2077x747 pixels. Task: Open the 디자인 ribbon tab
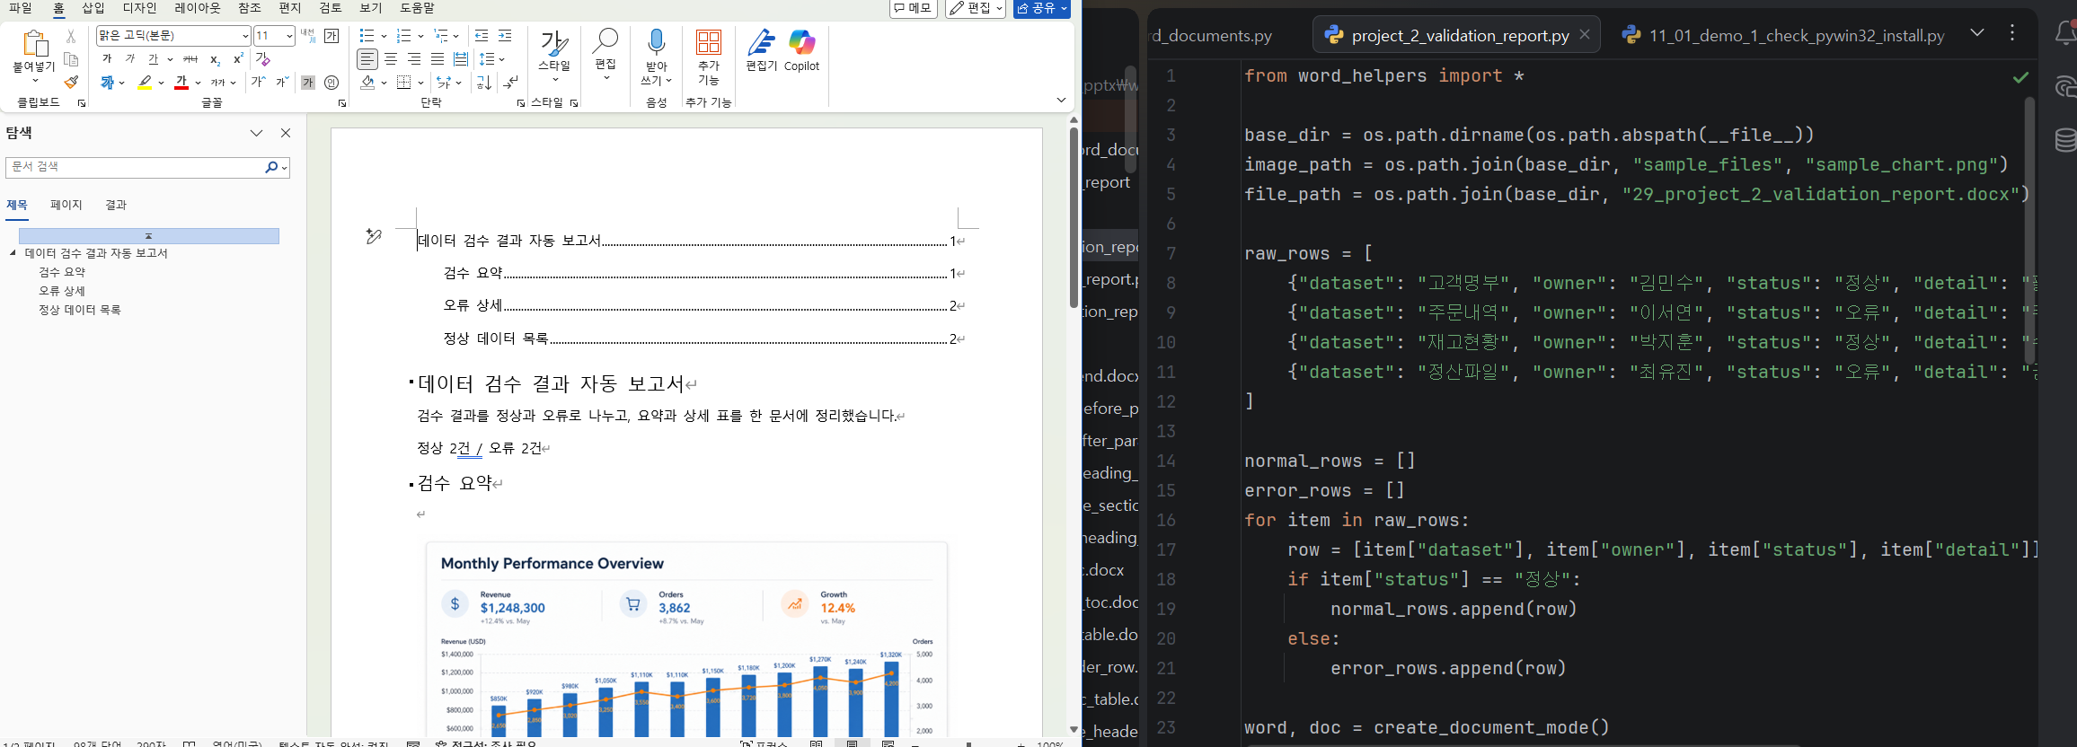[x=140, y=8]
